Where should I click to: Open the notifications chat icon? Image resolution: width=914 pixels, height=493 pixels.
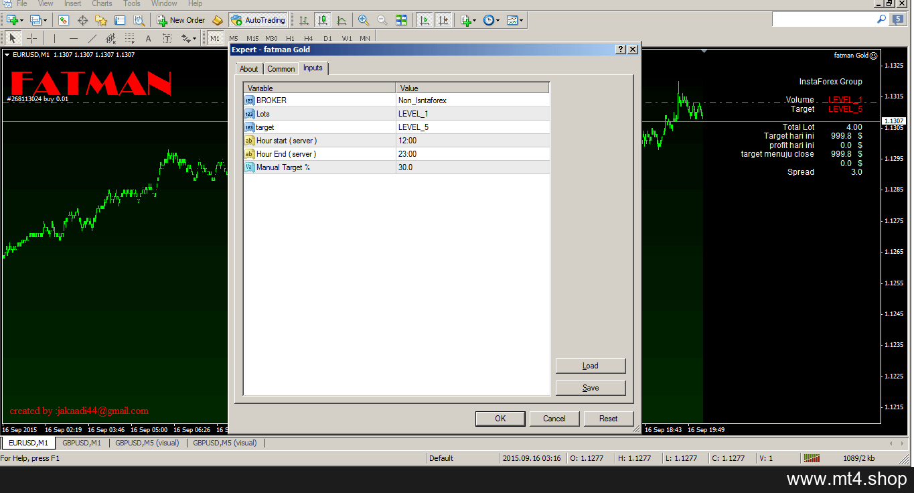tap(898, 20)
